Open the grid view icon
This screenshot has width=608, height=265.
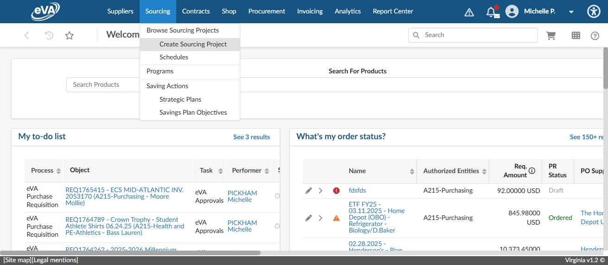click(576, 35)
